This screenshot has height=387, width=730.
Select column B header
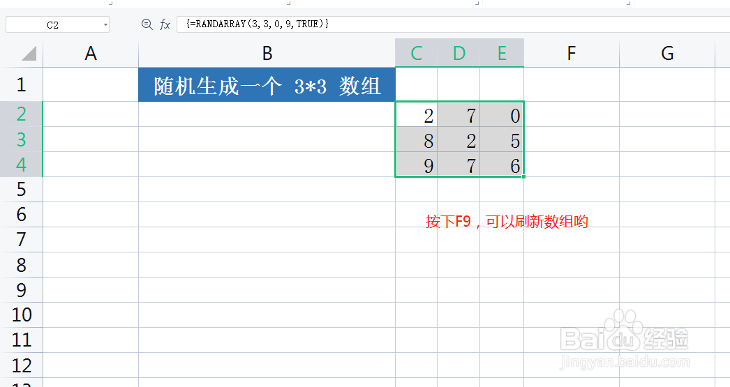click(x=267, y=54)
